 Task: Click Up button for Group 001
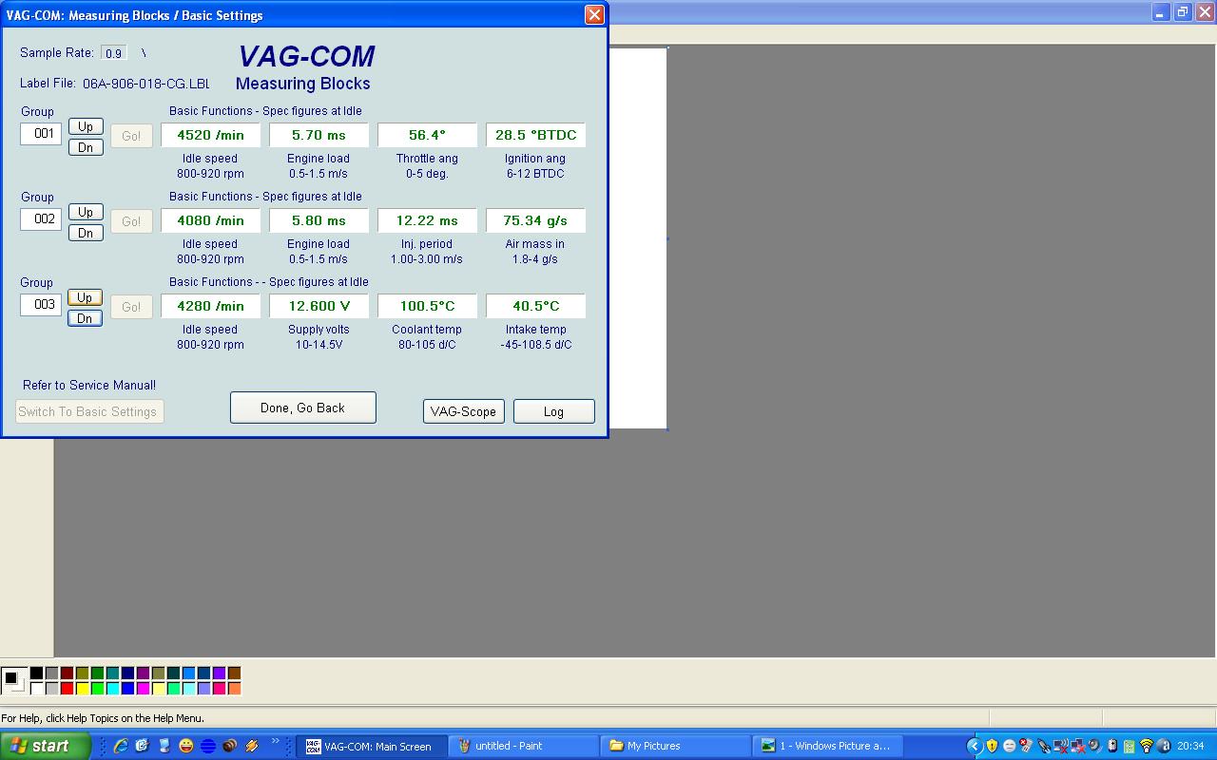coord(86,126)
